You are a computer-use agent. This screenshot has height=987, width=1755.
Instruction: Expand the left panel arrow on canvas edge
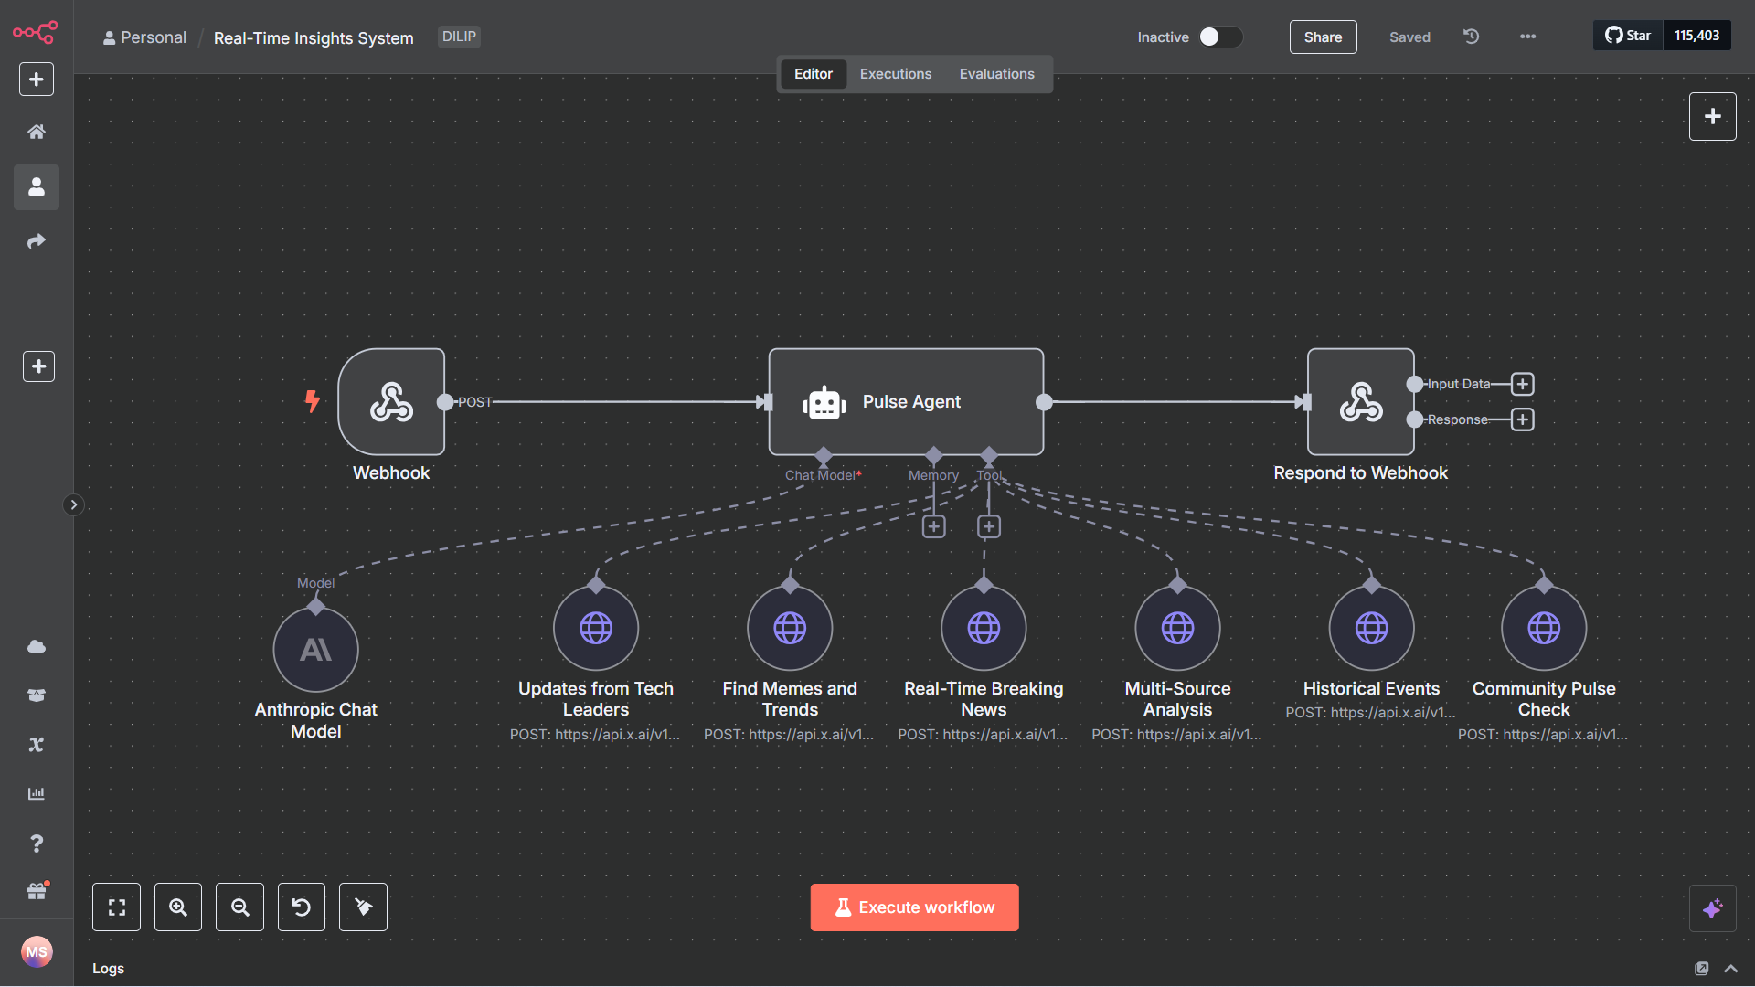[74, 504]
